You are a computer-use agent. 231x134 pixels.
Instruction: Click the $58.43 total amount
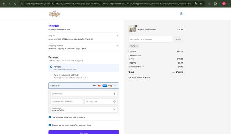coord(179,72)
